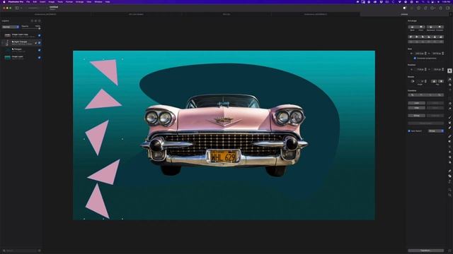Click the Transform button at panel bottom
Screen dimensions: 453x254
425,250
